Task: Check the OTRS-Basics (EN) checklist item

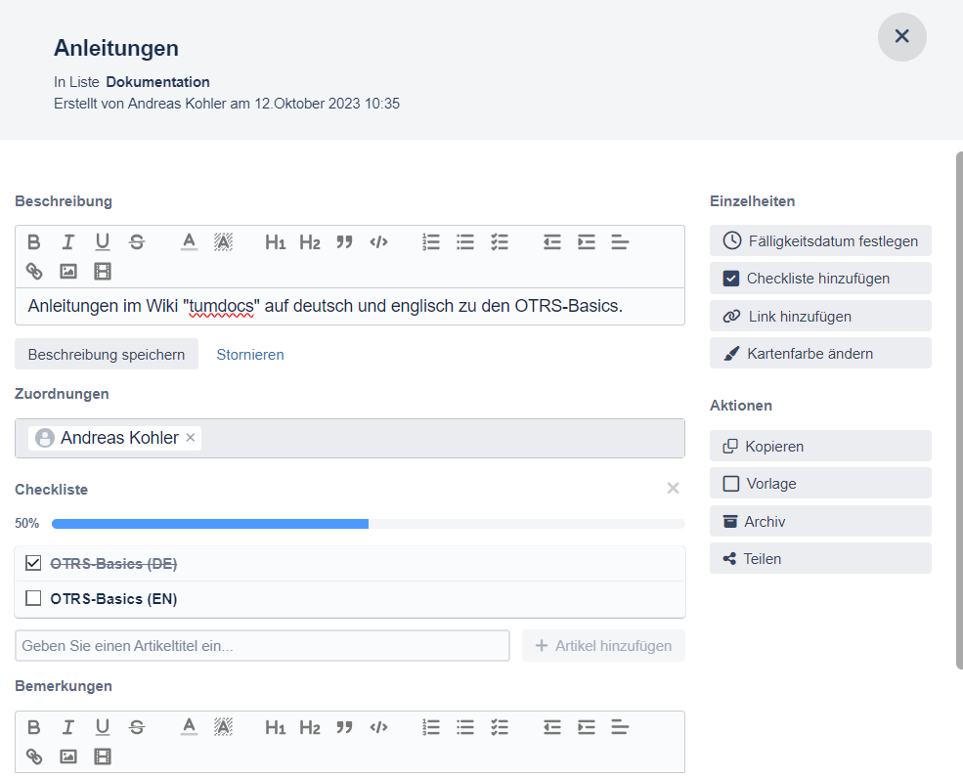Action: pyautogui.click(x=33, y=598)
